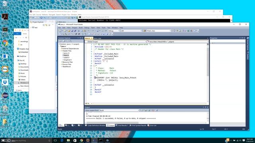Click the Clear All icon in the Output toolbar
Viewport: 255px width, 143px height.
[153, 110]
